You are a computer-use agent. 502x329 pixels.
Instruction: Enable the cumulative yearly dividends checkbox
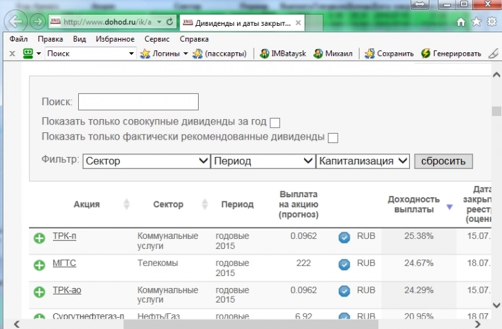point(275,122)
